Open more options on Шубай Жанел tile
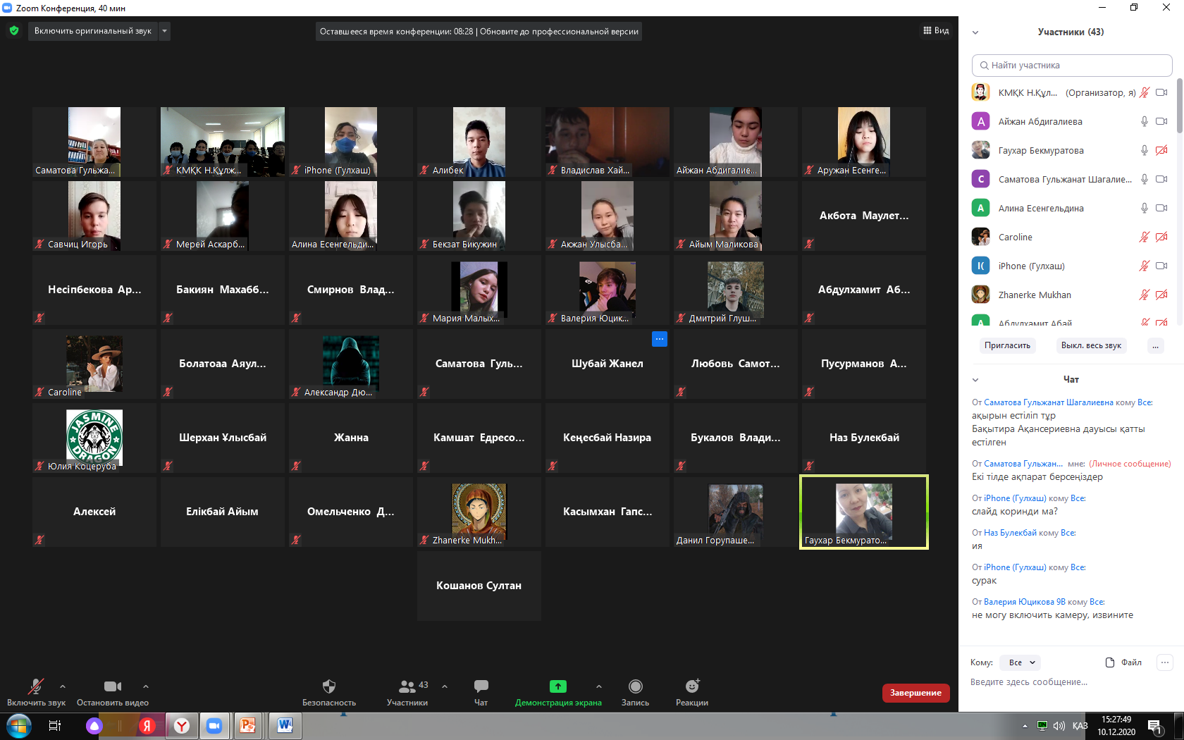Screen dimensions: 1184x740 tap(659, 339)
